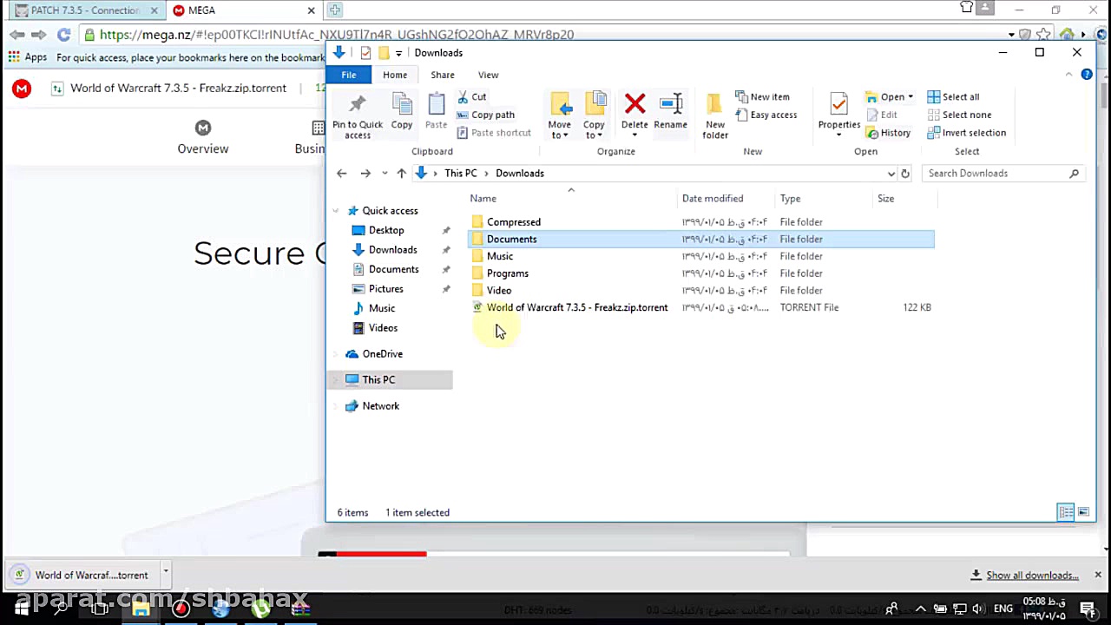Select the World of Warcraft 7.3.5 torrent file

577,307
